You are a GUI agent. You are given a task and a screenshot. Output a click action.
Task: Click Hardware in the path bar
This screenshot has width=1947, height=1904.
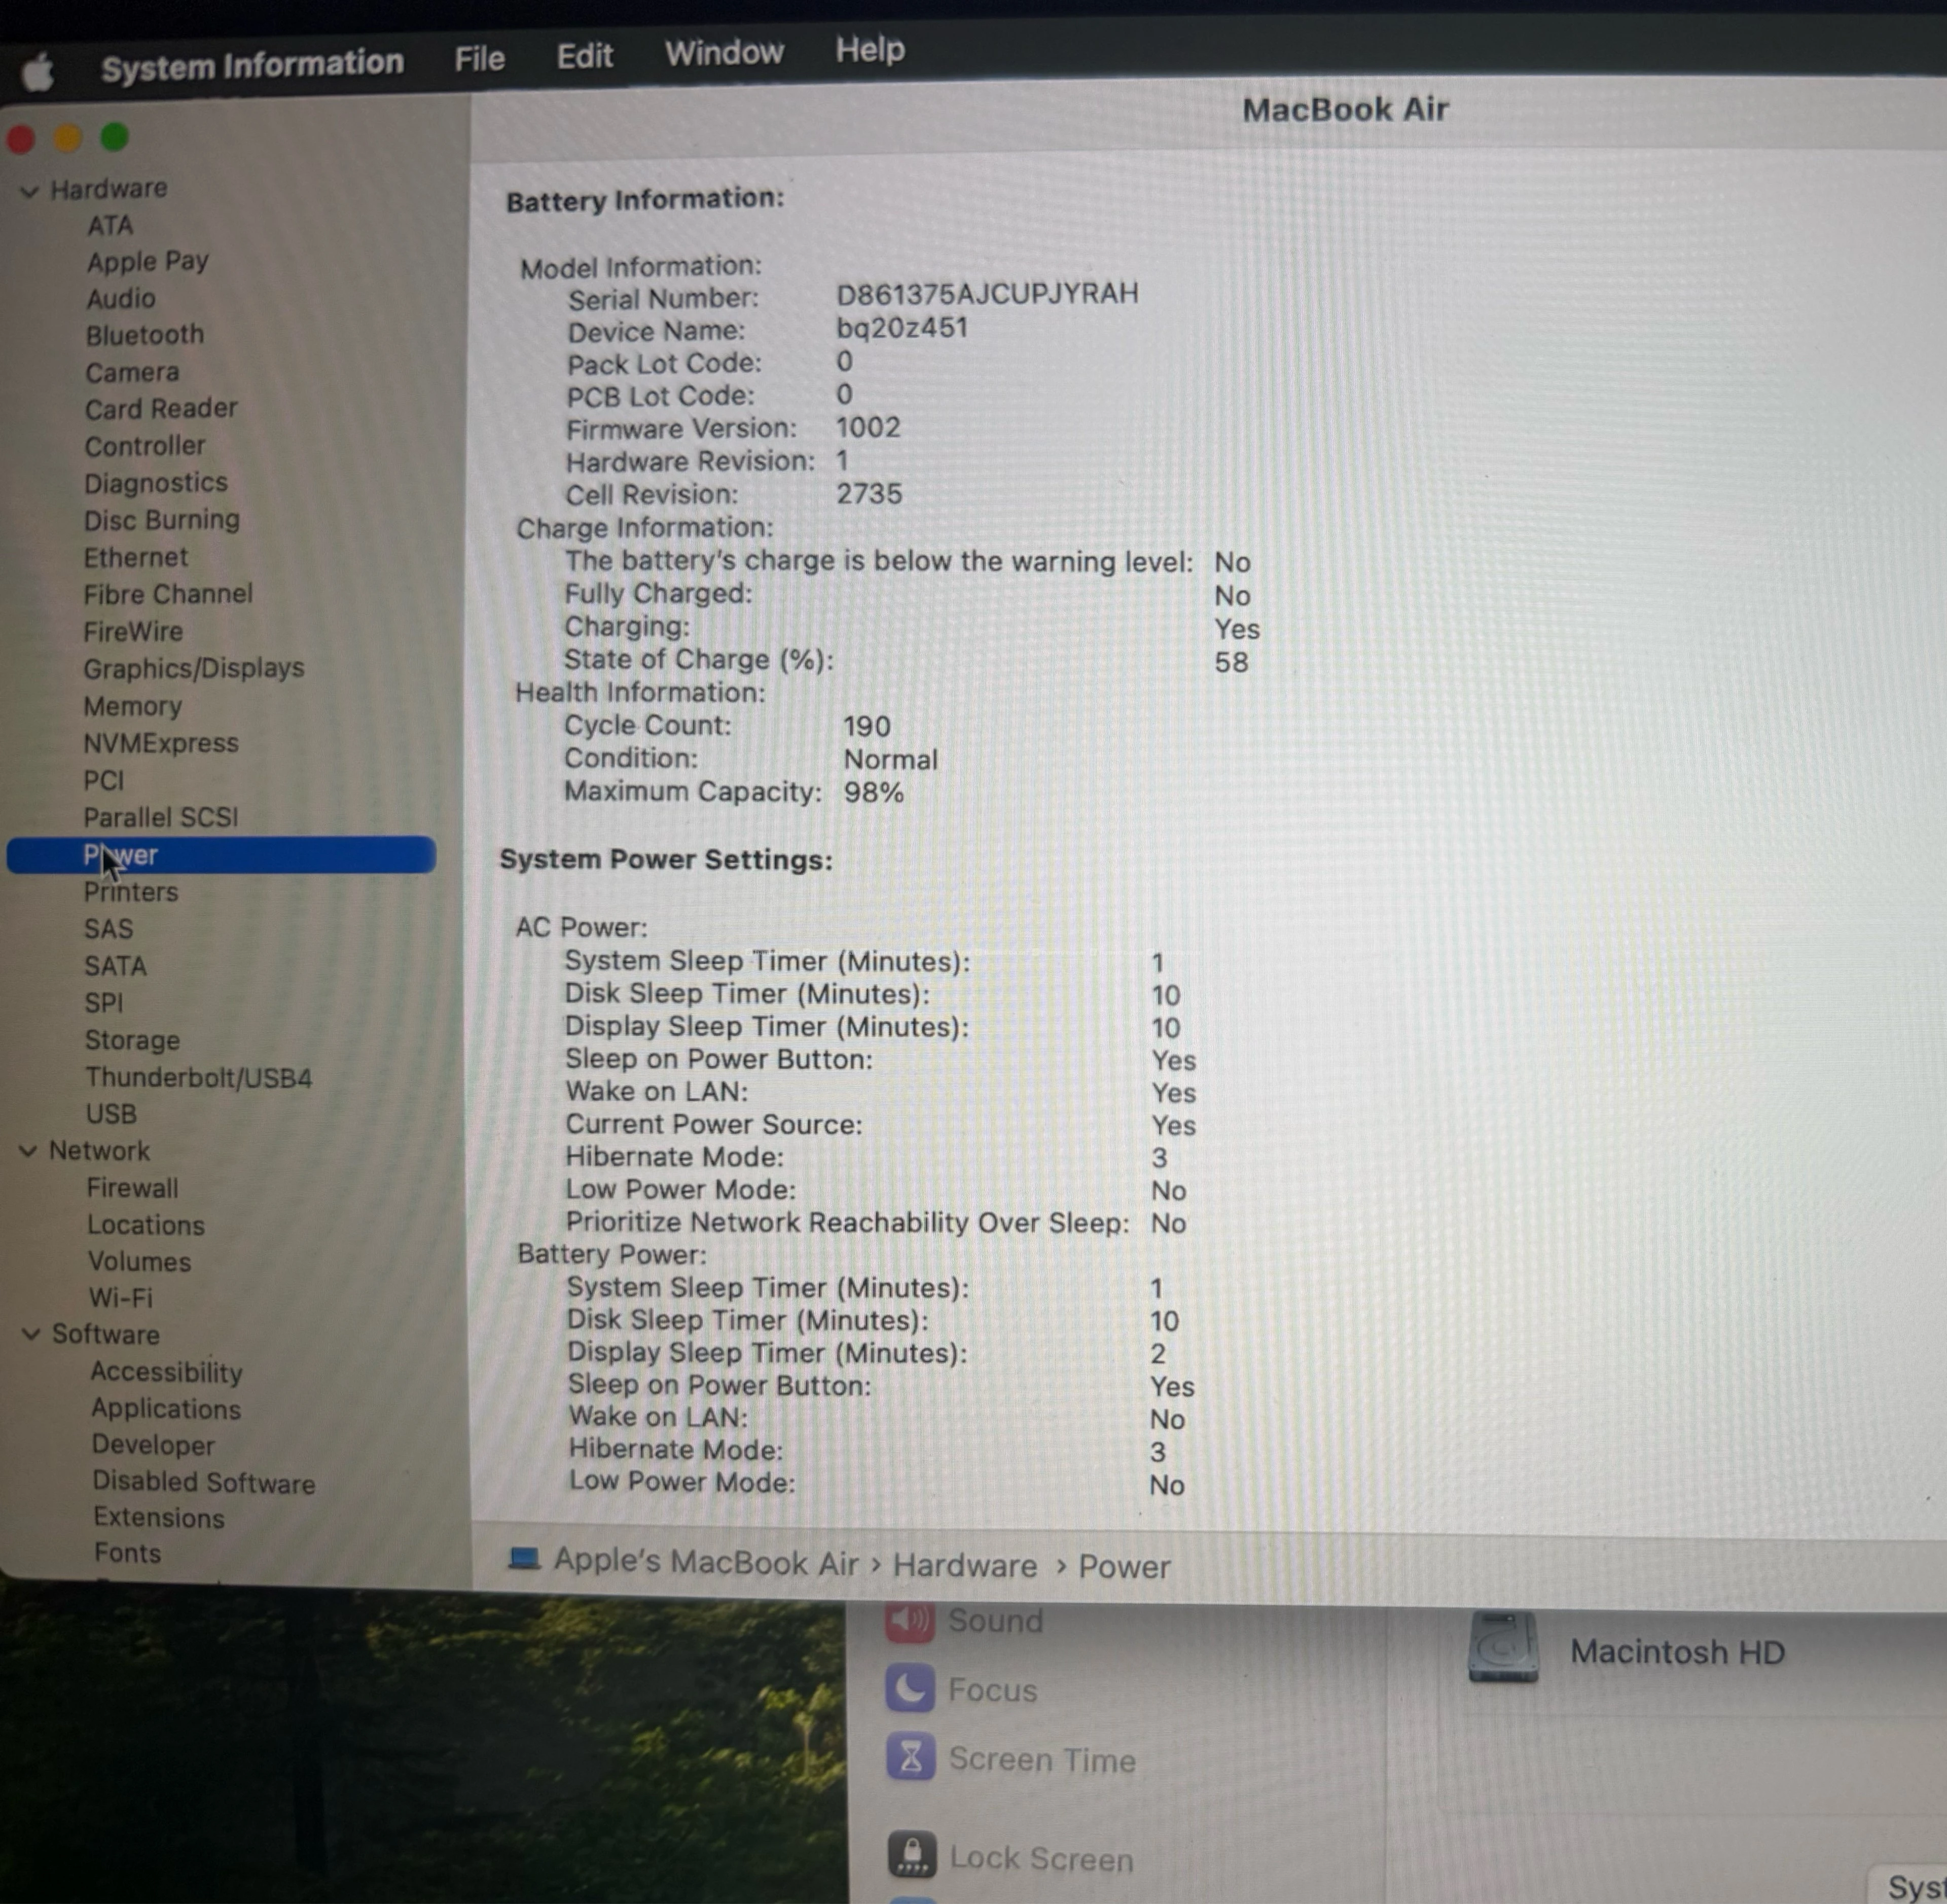[965, 1565]
